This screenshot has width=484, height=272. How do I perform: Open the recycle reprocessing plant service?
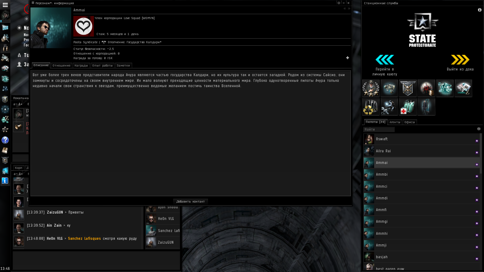[371, 107]
